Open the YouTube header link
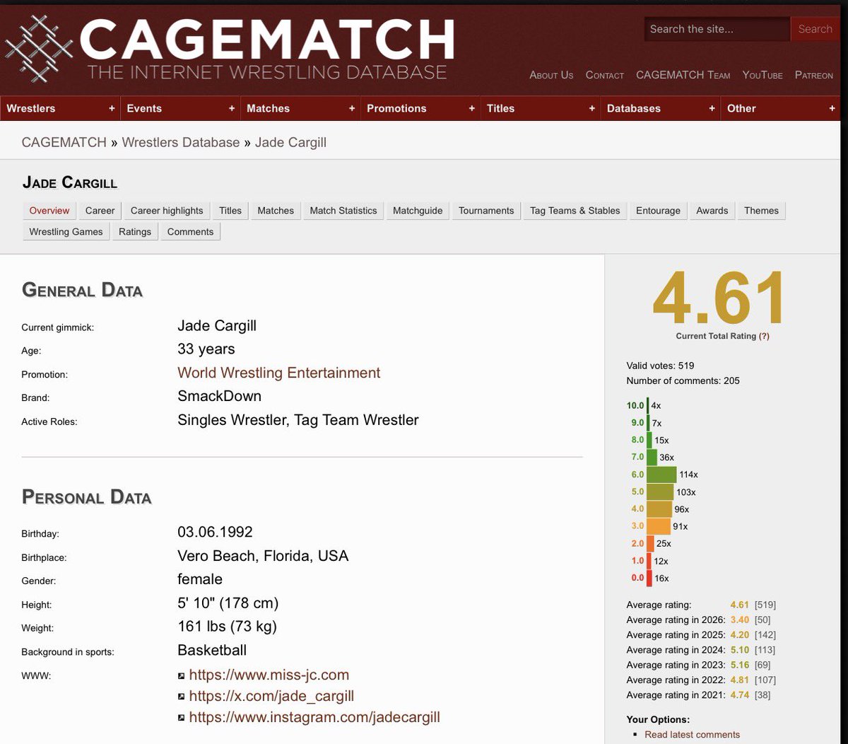Image resolution: width=848 pixels, height=744 pixels. coord(762,75)
